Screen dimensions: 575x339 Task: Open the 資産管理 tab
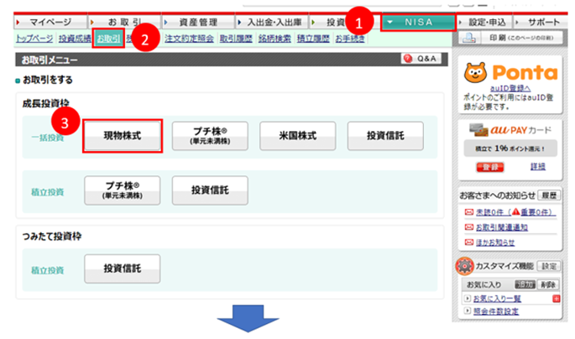[198, 23]
